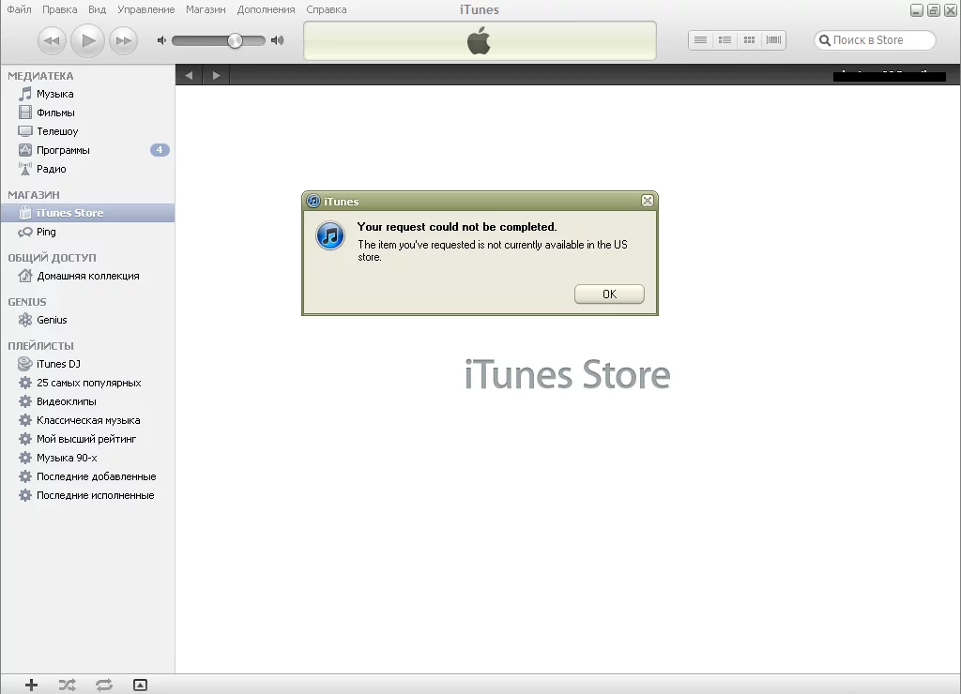Open the Управление menu

[145, 9]
